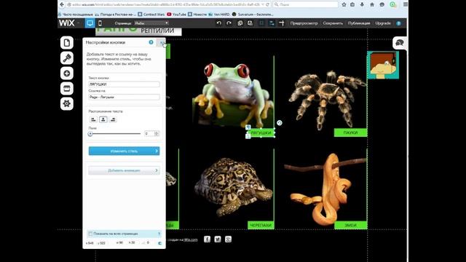Click the margin slider handle
This screenshot has height=262, width=466.
(90, 134)
